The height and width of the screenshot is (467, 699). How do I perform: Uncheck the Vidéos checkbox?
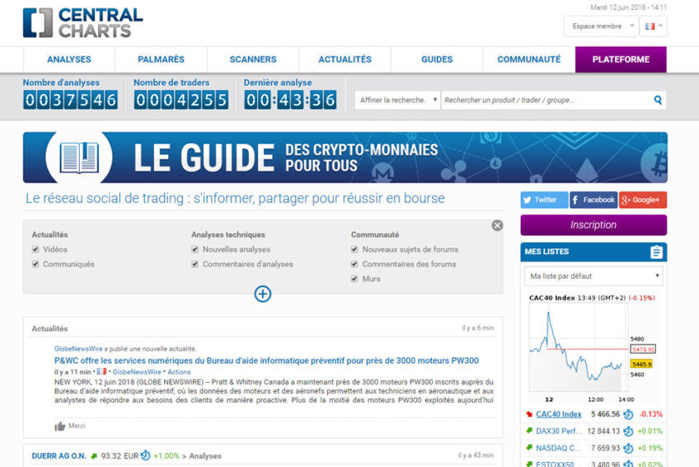35,249
